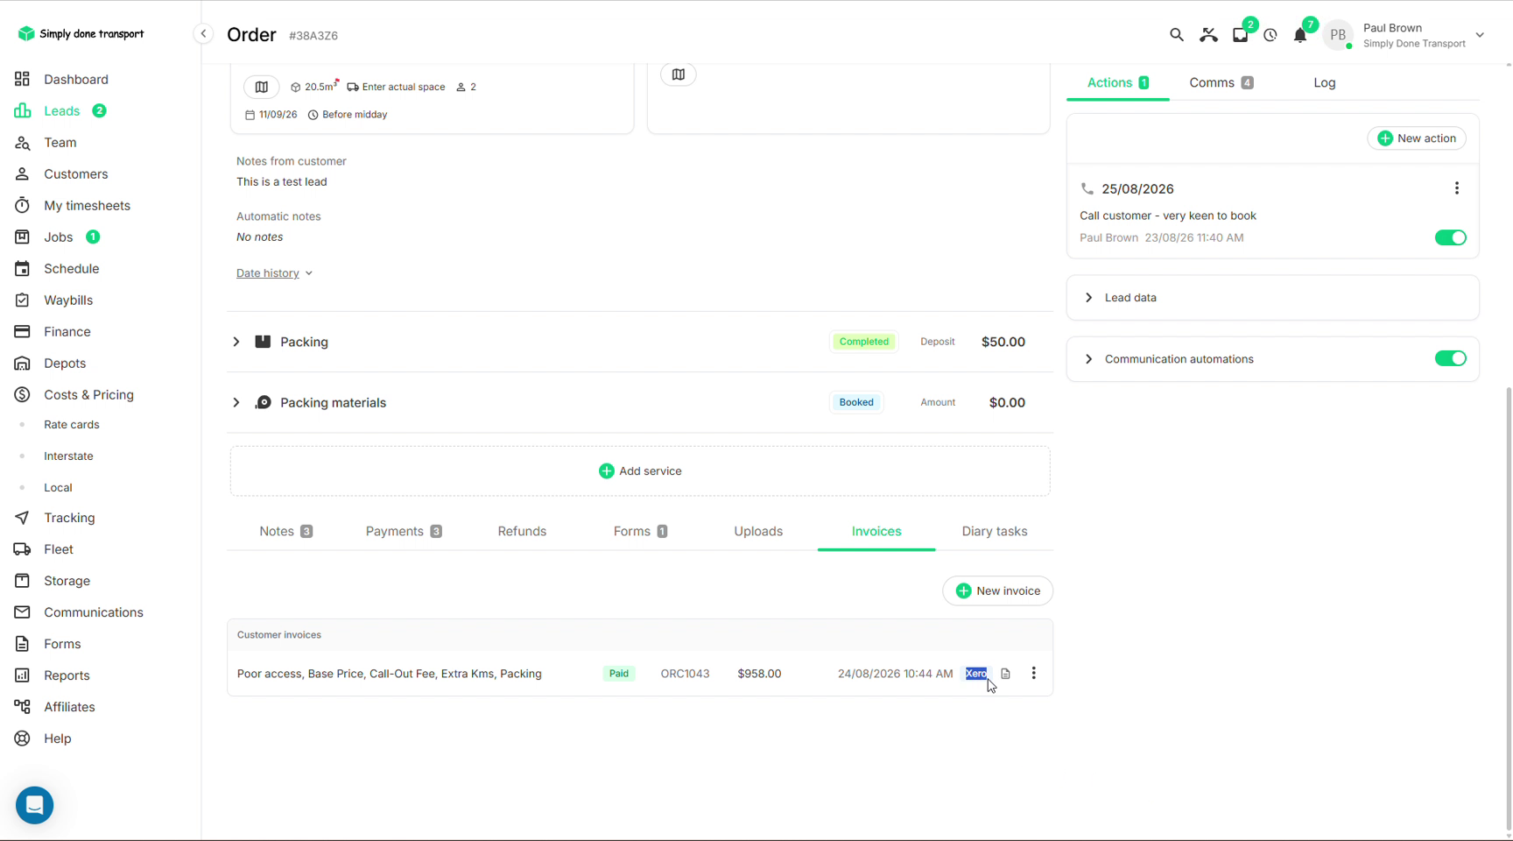Open the Paul Brown user menu
The height and width of the screenshot is (841, 1513).
[x=1404, y=35]
